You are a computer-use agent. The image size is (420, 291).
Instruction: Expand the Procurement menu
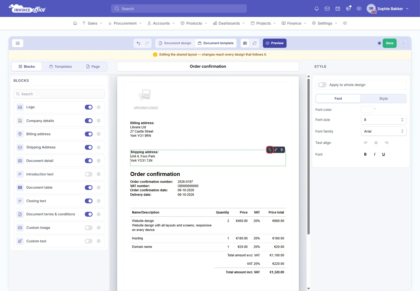[x=125, y=23]
